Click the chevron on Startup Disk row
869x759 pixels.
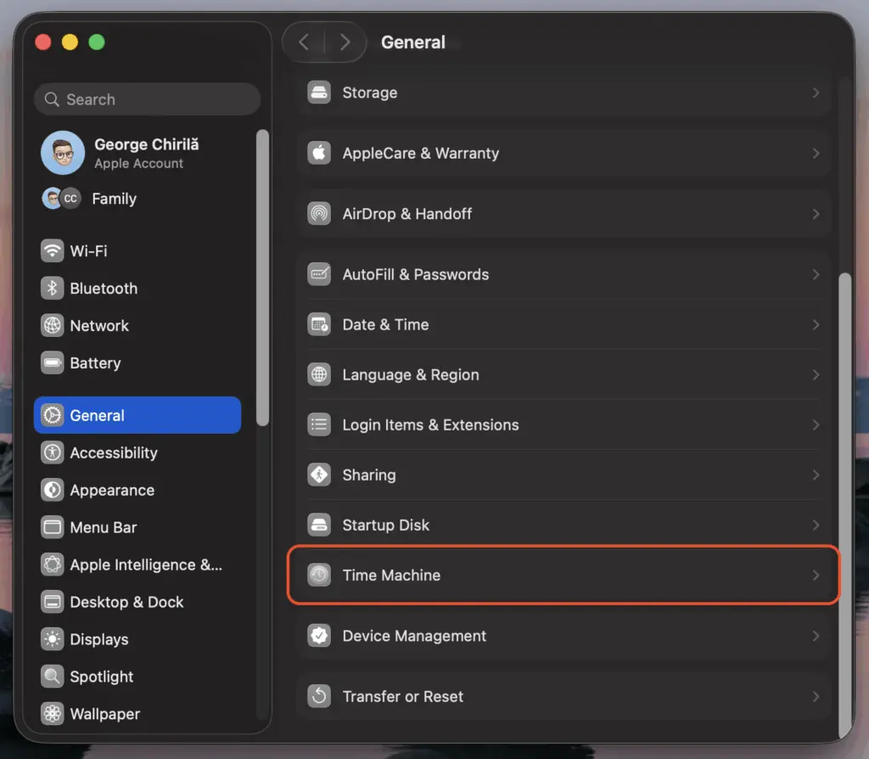coord(816,526)
